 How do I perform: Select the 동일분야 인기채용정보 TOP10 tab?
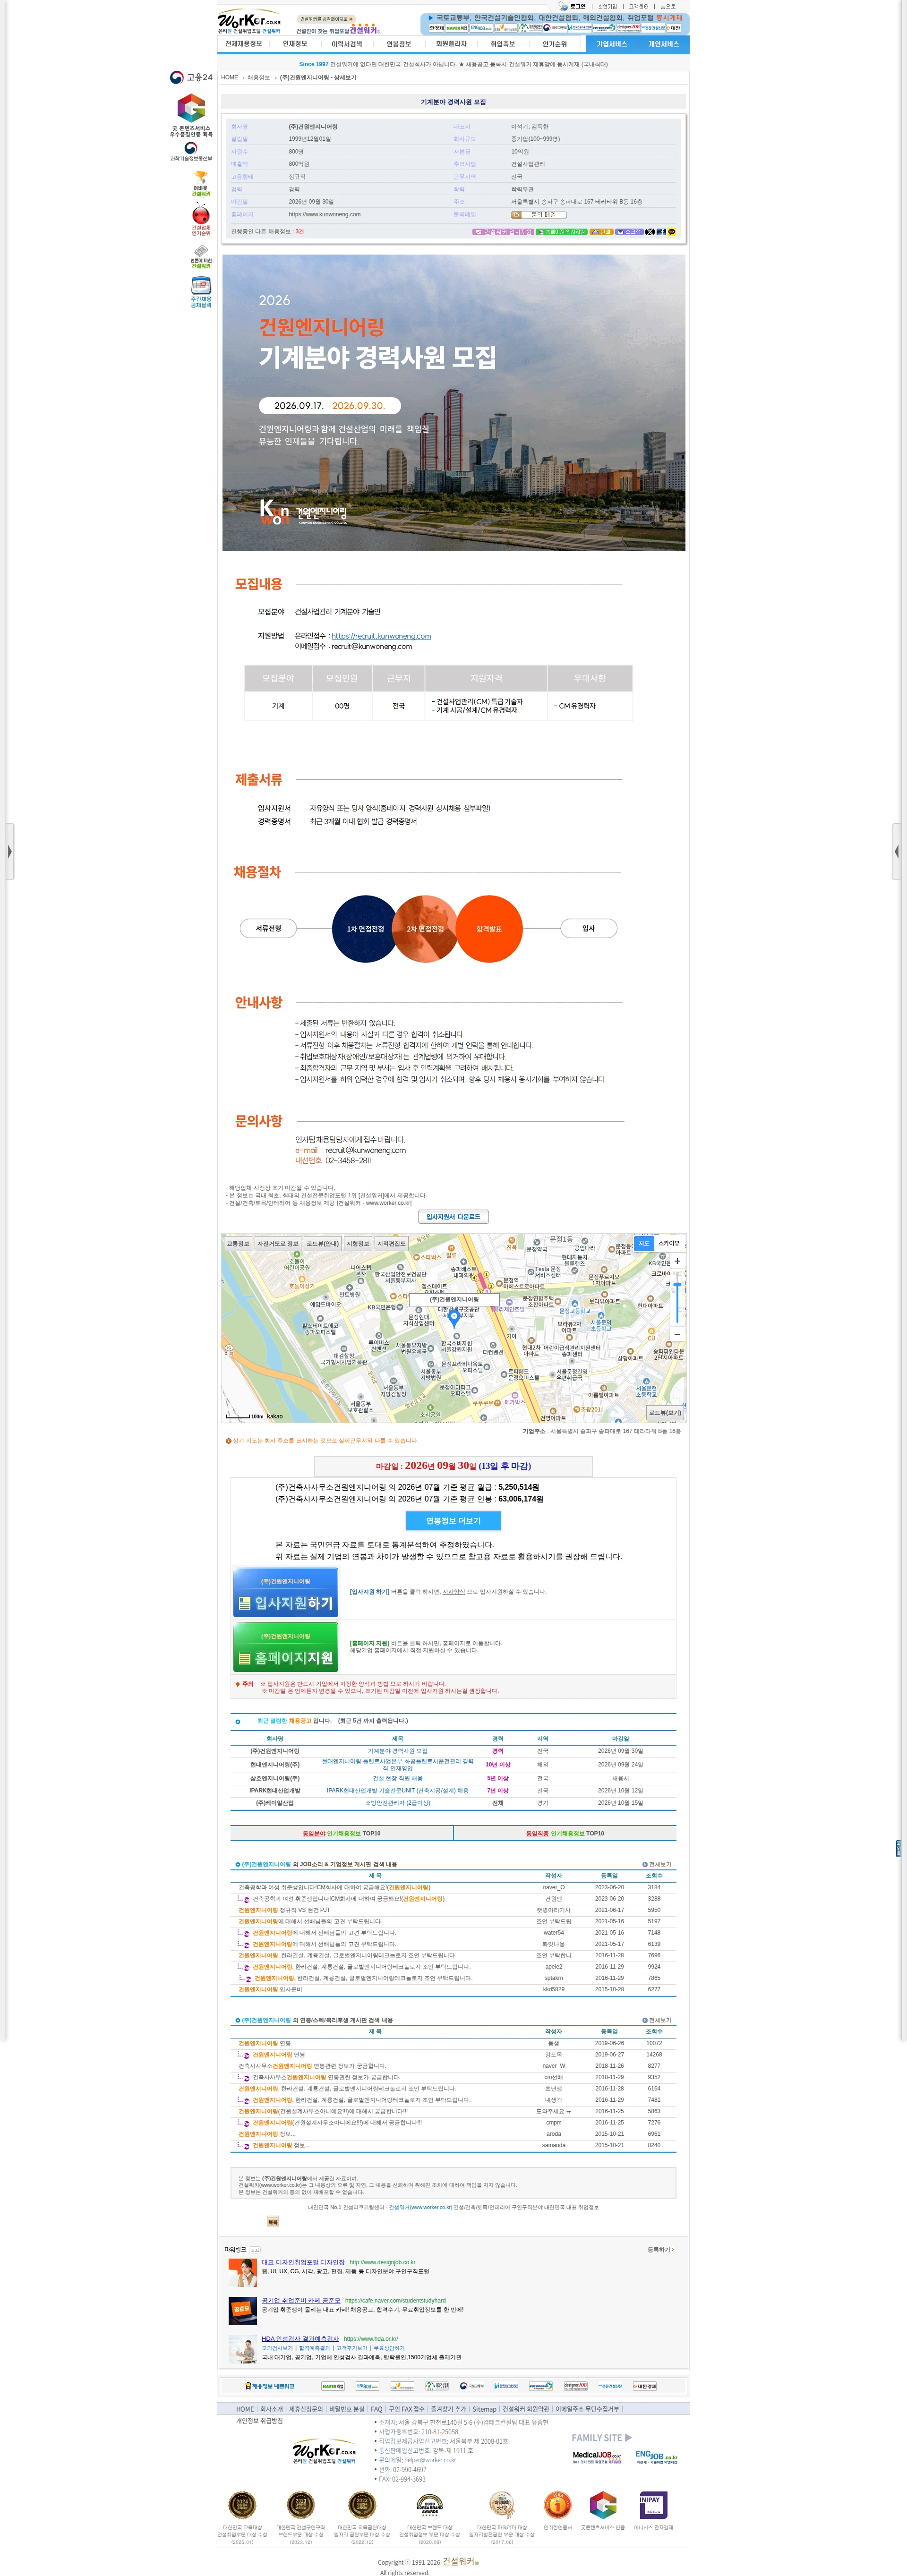click(x=341, y=1833)
